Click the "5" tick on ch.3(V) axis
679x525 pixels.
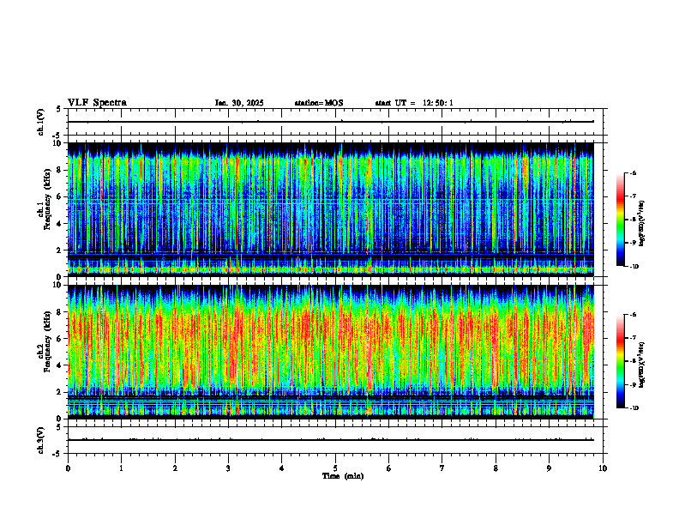tap(58, 427)
